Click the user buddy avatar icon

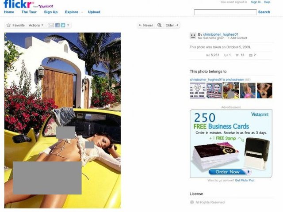[193, 36]
